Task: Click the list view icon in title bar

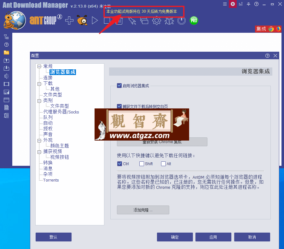Action: [241, 4]
